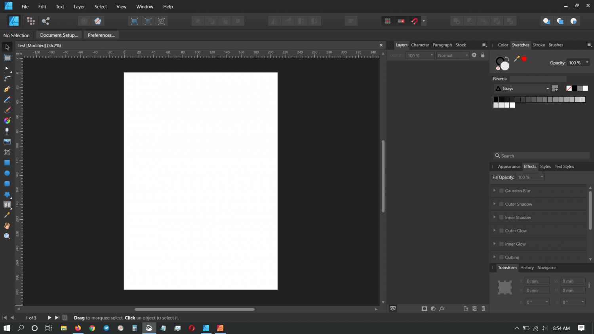Open layer effects via the fx icon
The width and height of the screenshot is (594, 334).
click(442, 308)
